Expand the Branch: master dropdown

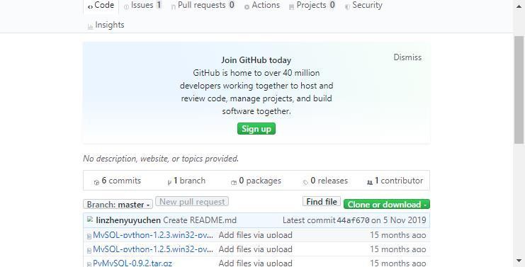coord(118,204)
